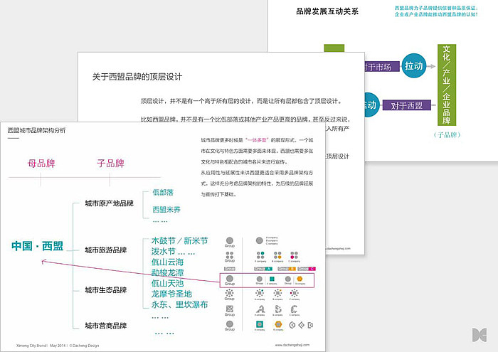
Task: Click the pink 母品牌 heading
Action: coord(41,164)
